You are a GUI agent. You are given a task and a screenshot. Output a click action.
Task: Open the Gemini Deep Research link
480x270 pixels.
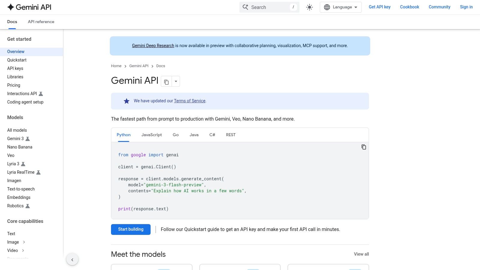153,46
